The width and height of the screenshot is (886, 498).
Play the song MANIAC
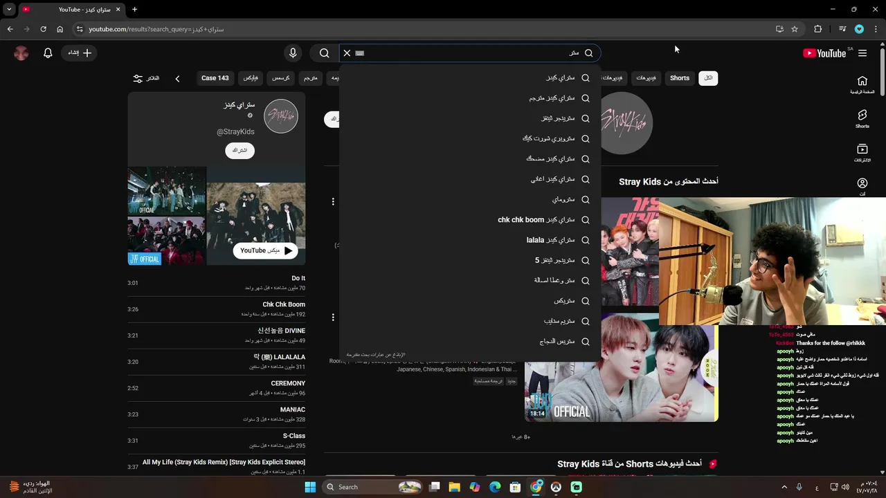click(x=217, y=414)
